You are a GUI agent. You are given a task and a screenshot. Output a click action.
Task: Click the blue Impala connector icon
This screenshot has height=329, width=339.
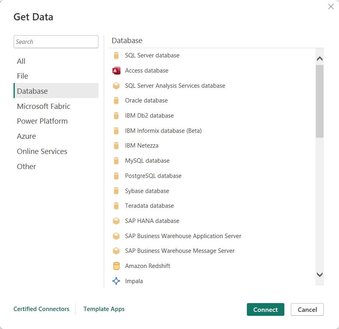pyautogui.click(x=116, y=281)
